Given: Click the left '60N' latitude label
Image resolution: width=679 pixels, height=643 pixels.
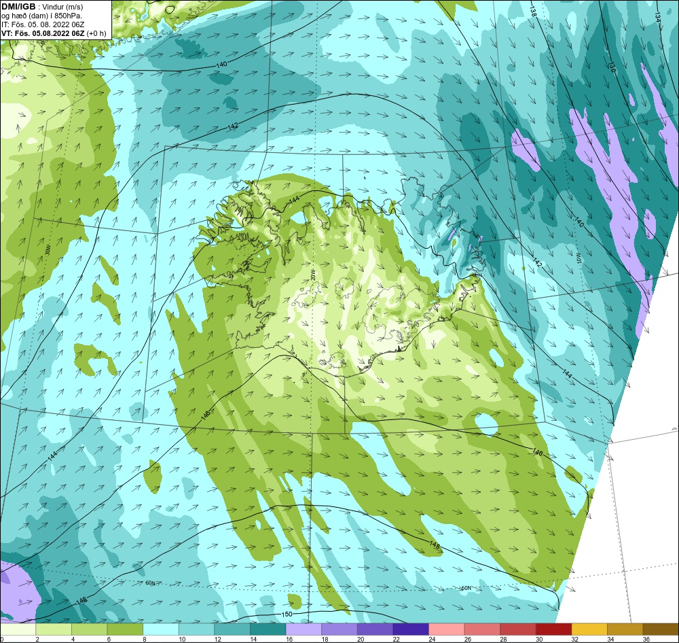Looking at the screenshot, I should 150,583.
